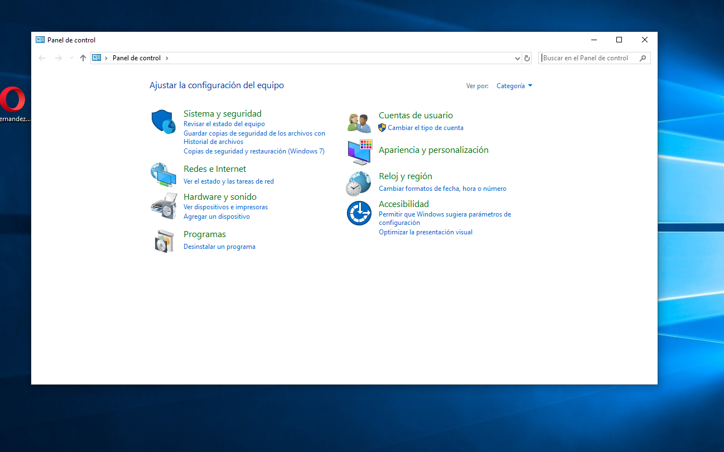Click the Apariencia y personalización monitor icon
Image resolution: width=724 pixels, height=452 pixels.
(359, 152)
